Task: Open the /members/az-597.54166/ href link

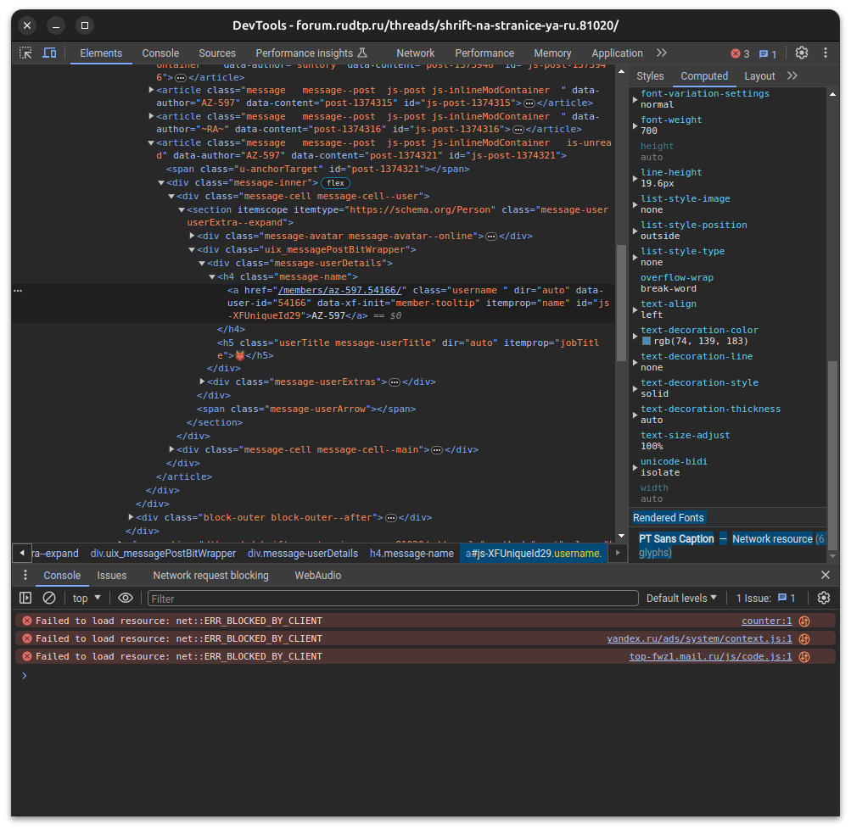Action: tap(339, 290)
